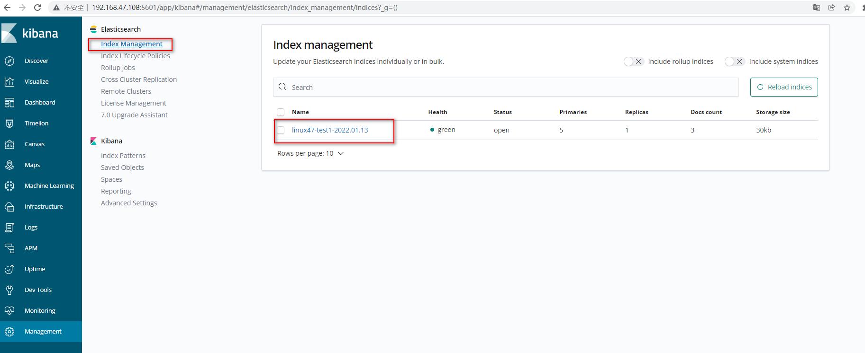Open Infrastructure icon in sidebar
Screen dimensions: 865x353
pos(9,206)
